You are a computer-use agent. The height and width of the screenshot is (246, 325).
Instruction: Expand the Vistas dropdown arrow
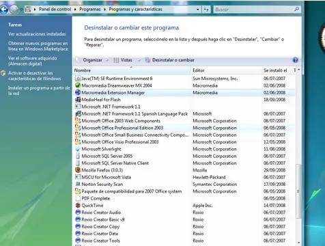pos(139,60)
